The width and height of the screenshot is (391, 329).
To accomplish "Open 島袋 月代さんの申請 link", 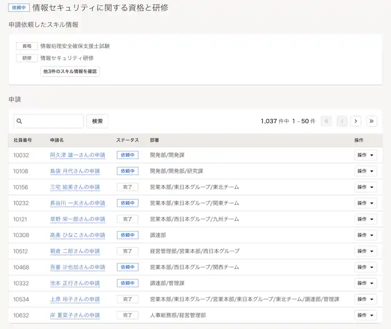I will point(75,171).
